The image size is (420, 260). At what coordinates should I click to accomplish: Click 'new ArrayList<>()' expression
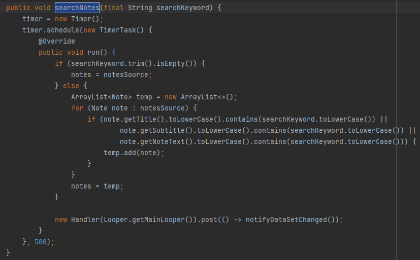pyautogui.click(x=199, y=97)
